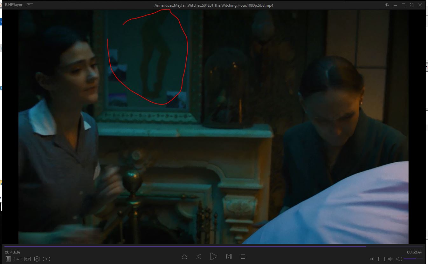The width and height of the screenshot is (428, 264).
Task: Mute the volume speaker icon
Action: click(x=399, y=259)
